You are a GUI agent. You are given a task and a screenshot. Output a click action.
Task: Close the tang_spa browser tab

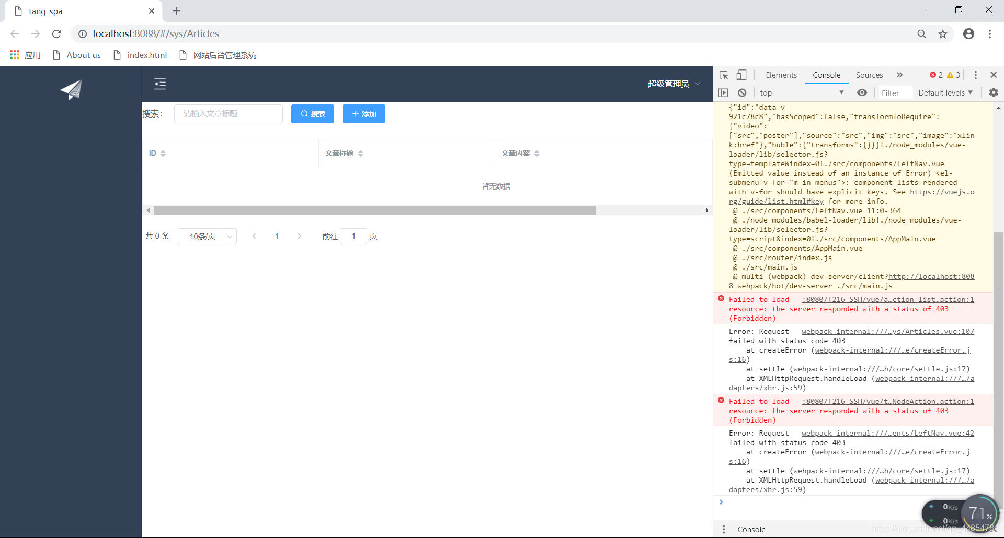pyautogui.click(x=152, y=11)
